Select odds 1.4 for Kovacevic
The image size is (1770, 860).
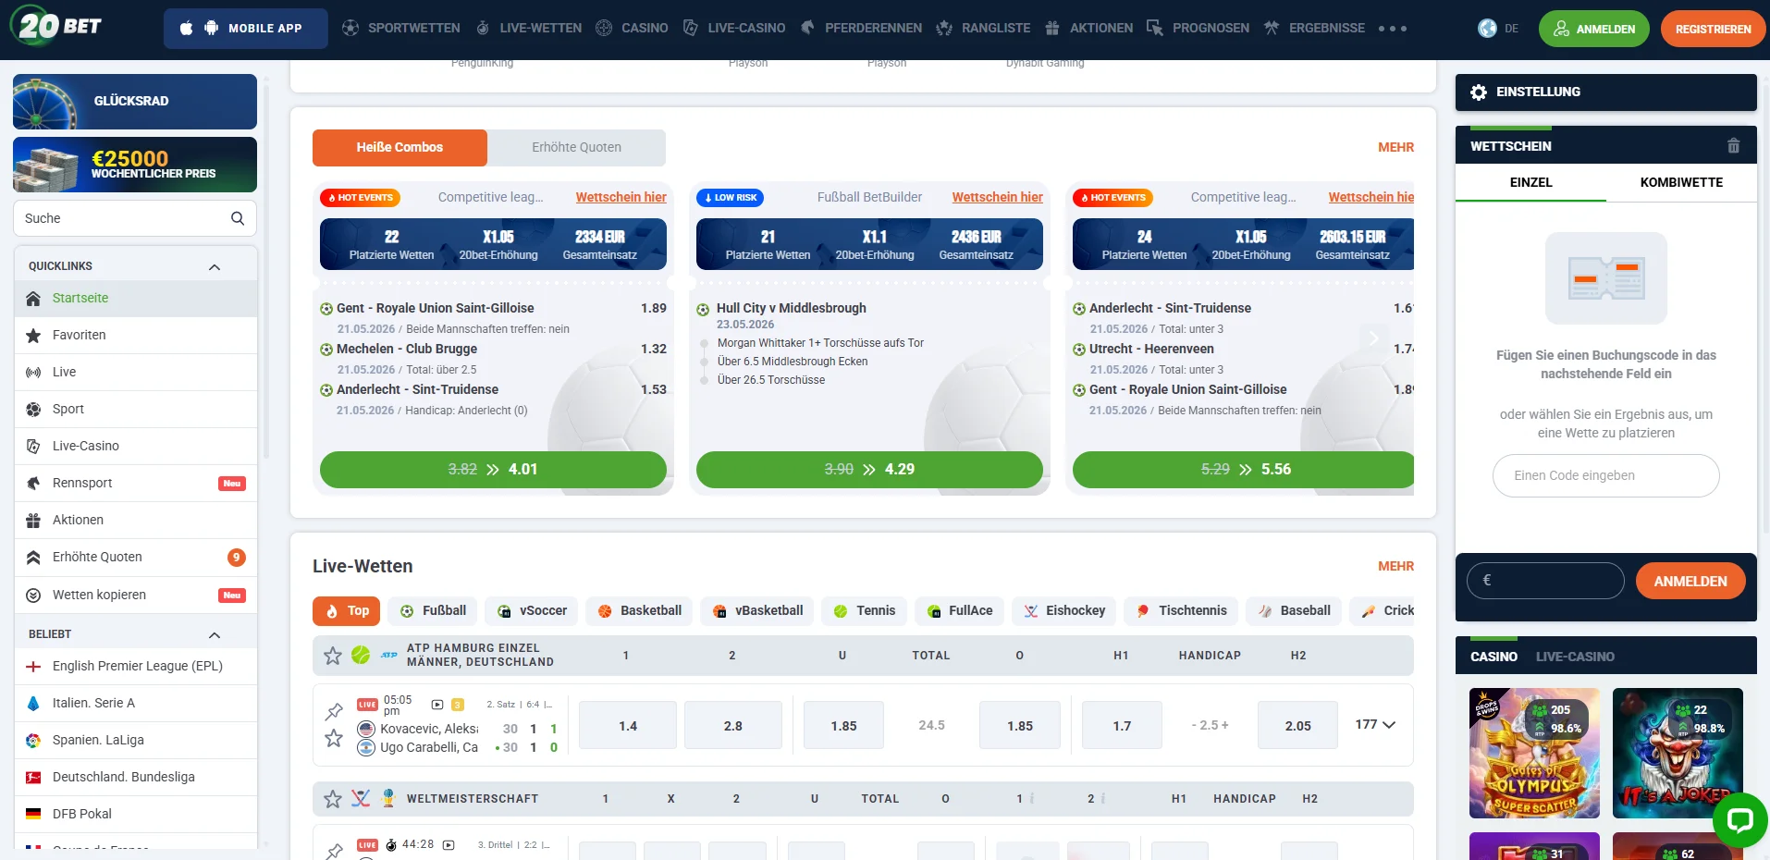tap(628, 726)
